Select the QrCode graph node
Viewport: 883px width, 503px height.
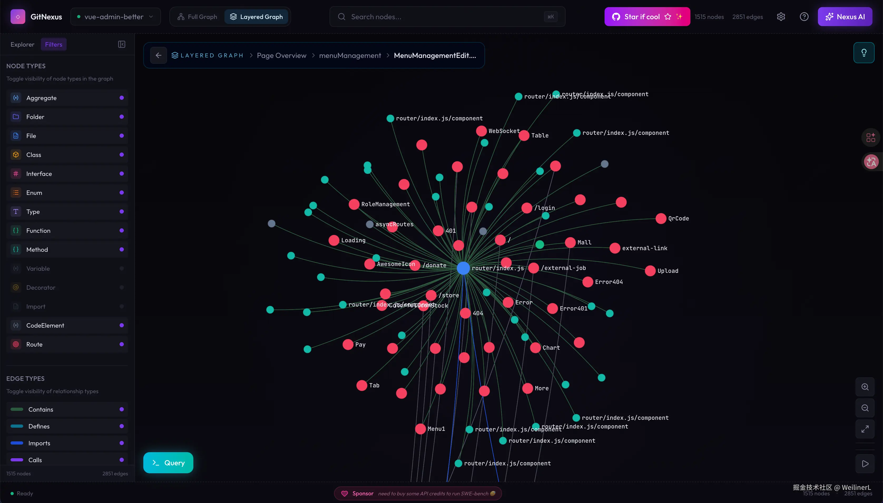point(661,218)
